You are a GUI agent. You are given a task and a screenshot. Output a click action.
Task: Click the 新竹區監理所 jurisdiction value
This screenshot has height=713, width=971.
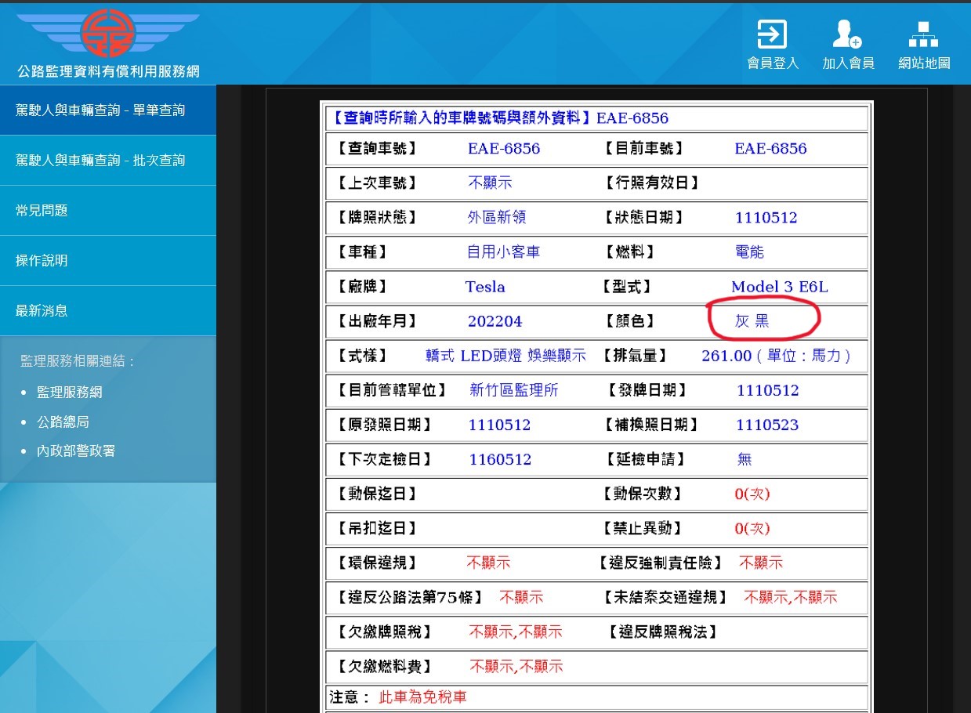(513, 390)
